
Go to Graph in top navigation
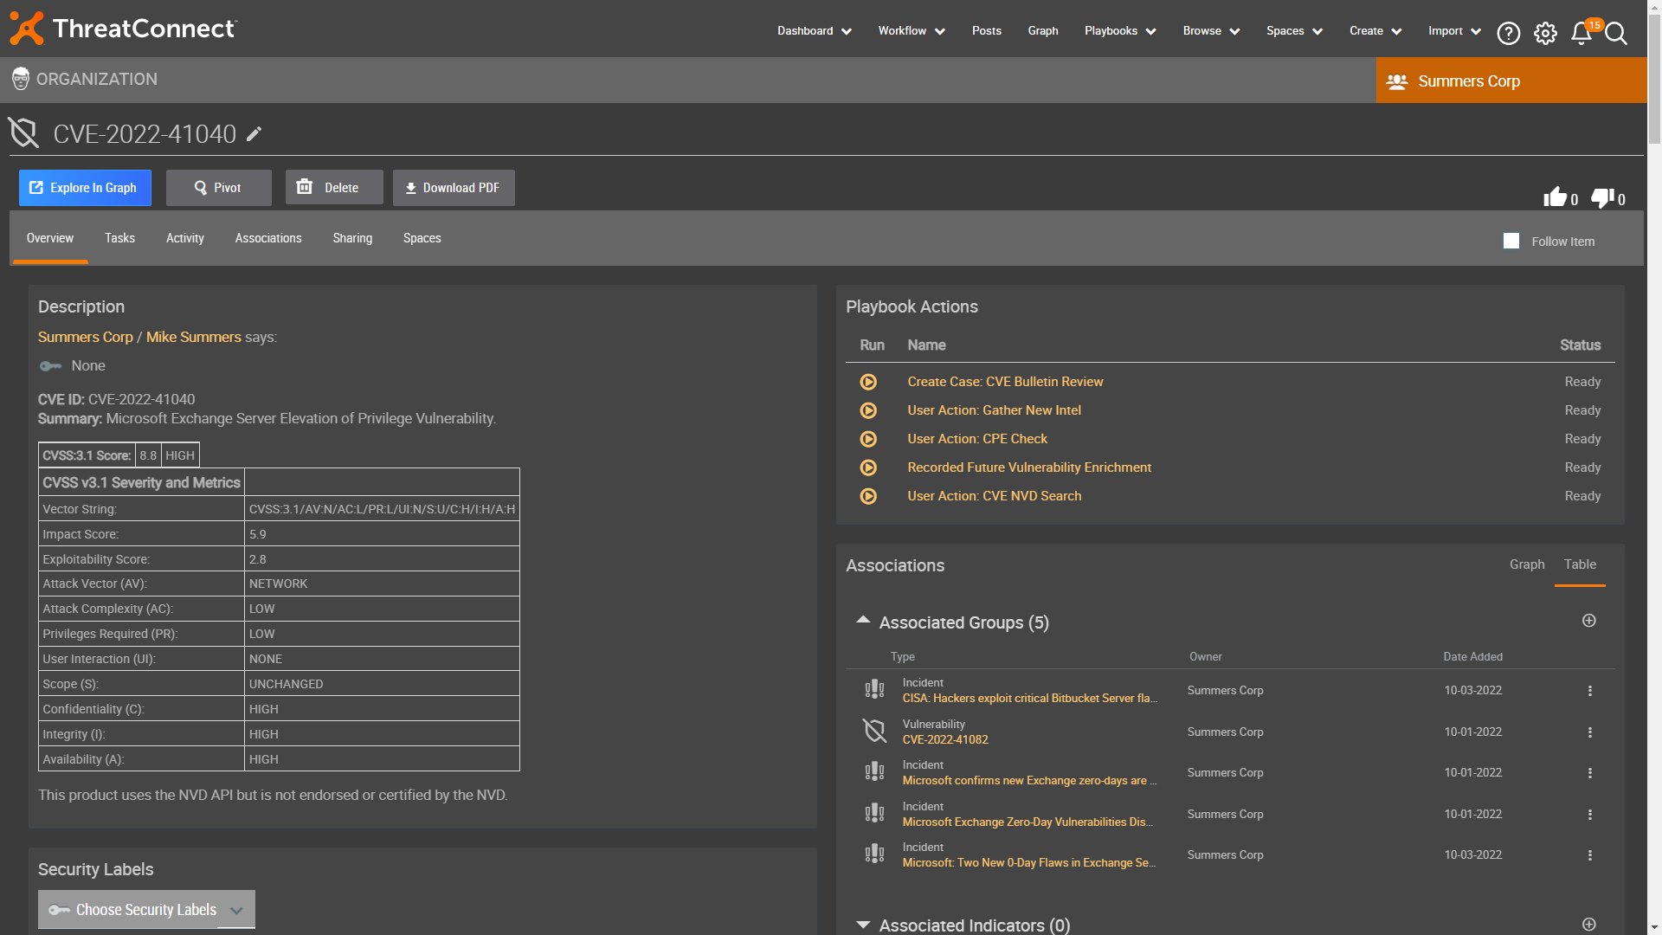coord(1043,31)
